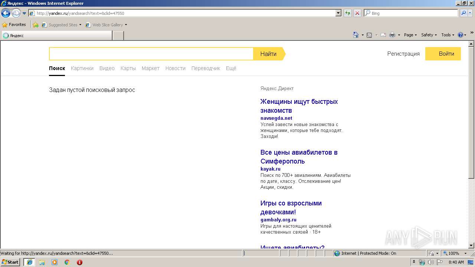Click the Action Center flag icon
The width and height of the screenshot is (475, 267).
coord(440,262)
